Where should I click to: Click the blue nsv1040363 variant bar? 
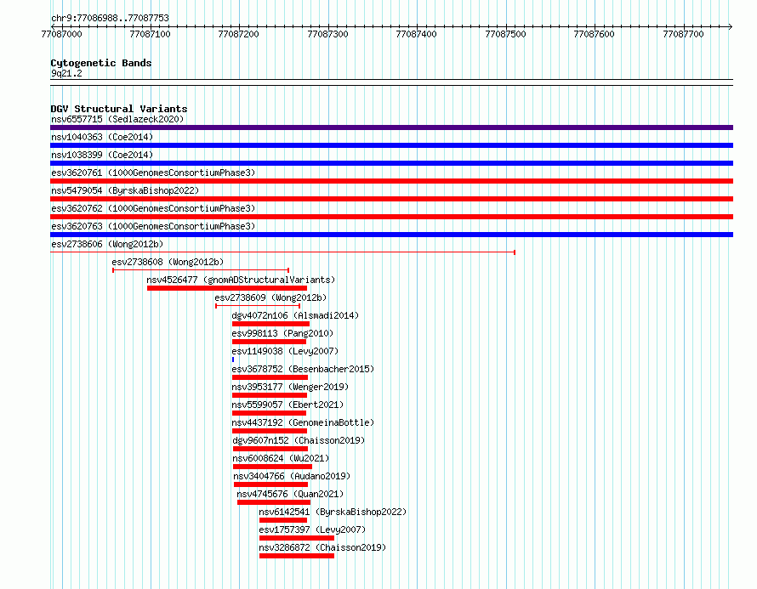click(391, 145)
